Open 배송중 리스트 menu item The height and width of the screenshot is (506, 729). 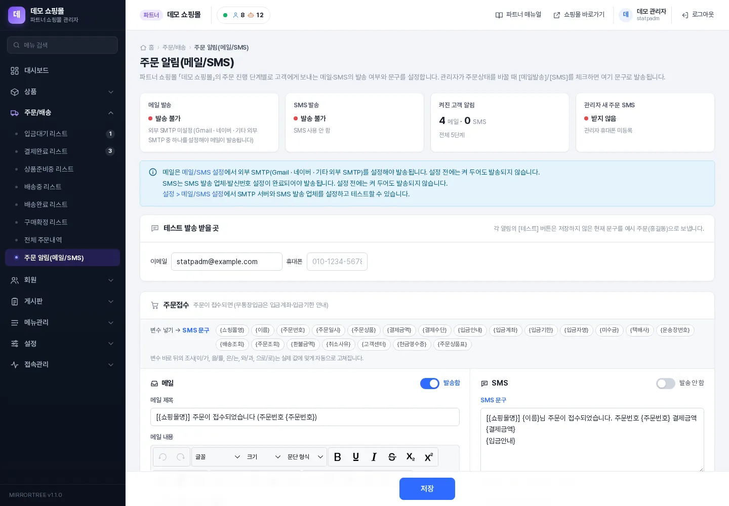[x=62, y=187]
